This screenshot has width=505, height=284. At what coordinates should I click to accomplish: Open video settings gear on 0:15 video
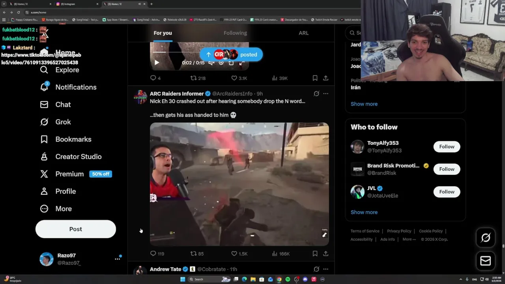221,63
